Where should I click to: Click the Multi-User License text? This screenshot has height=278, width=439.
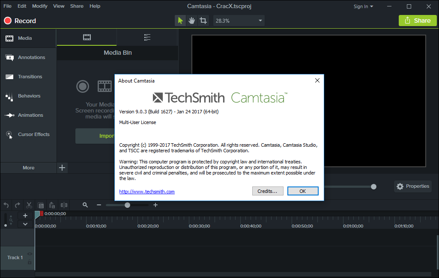137,122
